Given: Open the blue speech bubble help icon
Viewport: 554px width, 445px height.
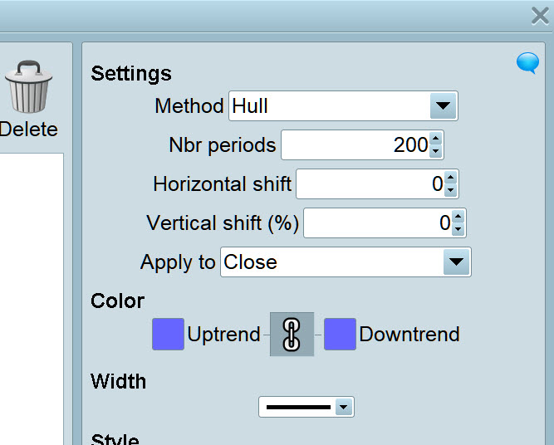Looking at the screenshot, I should click(527, 63).
